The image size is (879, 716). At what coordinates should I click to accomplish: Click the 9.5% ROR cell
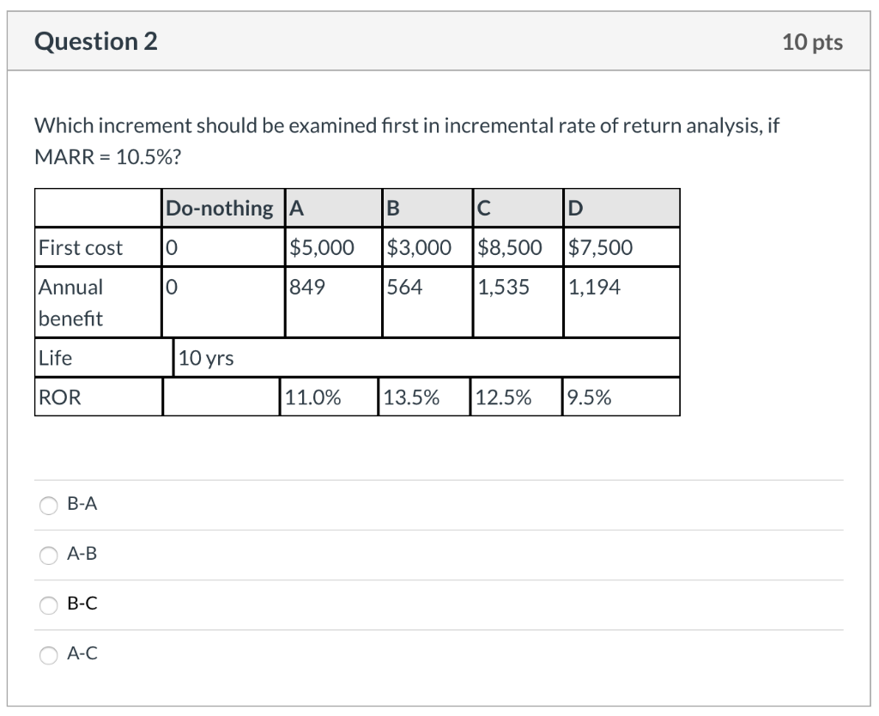621,397
